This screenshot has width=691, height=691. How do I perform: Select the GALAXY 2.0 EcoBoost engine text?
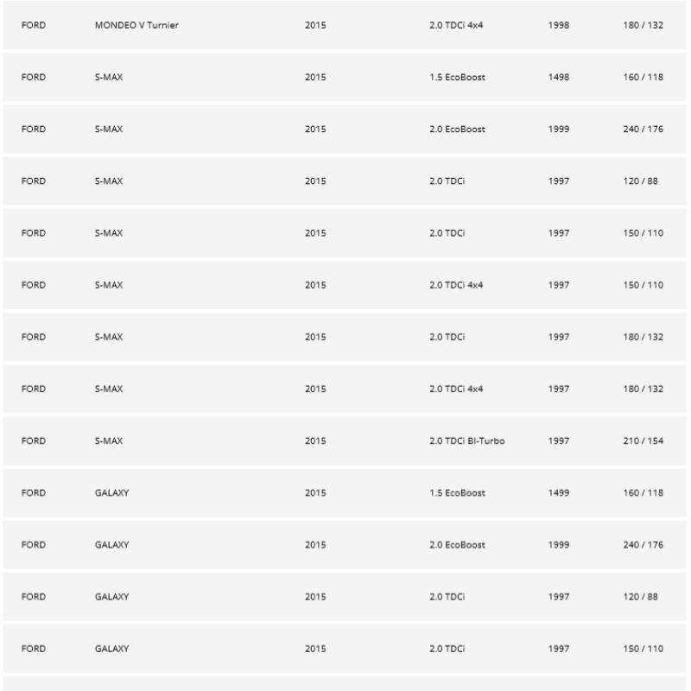(457, 545)
